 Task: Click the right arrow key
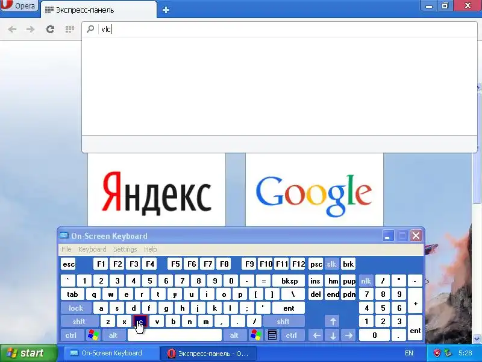pyautogui.click(x=349, y=335)
